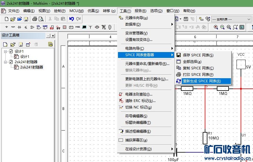Screen dimensions: 253x162
Task: Open the MISC components group
Action: click(x=78, y=27)
